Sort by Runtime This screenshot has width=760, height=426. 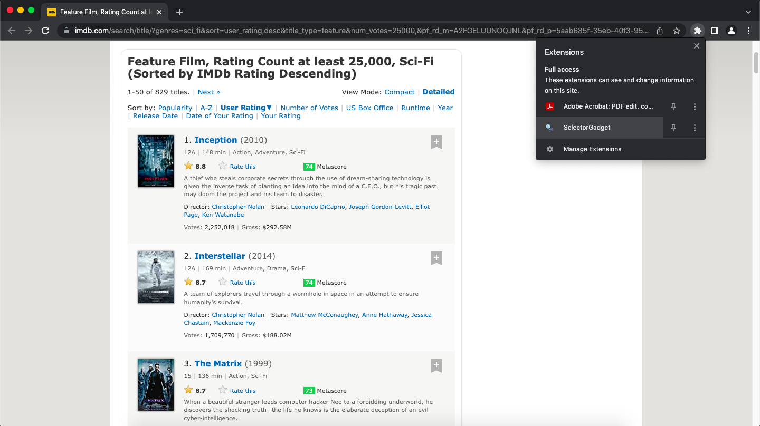click(x=415, y=108)
